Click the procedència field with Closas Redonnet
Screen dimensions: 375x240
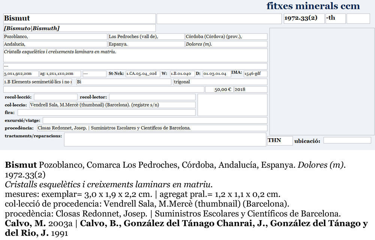(152, 128)
